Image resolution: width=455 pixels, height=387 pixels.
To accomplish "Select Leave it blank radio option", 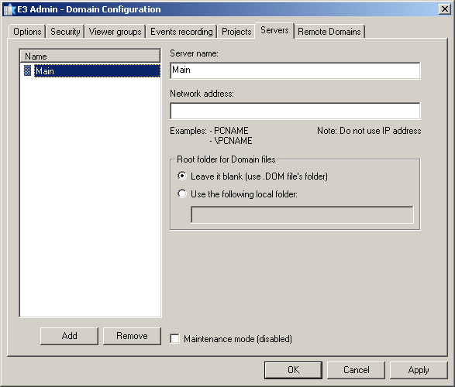I will click(x=182, y=176).
